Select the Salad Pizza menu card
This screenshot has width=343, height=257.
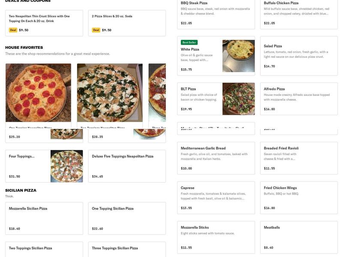pyautogui.click(x=298, y=56)
